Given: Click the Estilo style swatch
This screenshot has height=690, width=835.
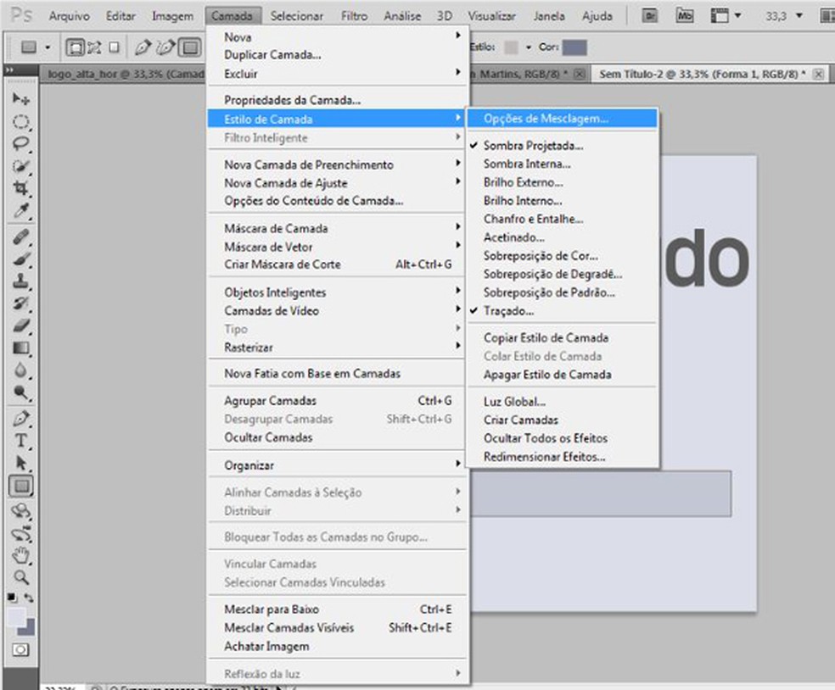Looking at the screenshot, I should click(x=511, y=47).
